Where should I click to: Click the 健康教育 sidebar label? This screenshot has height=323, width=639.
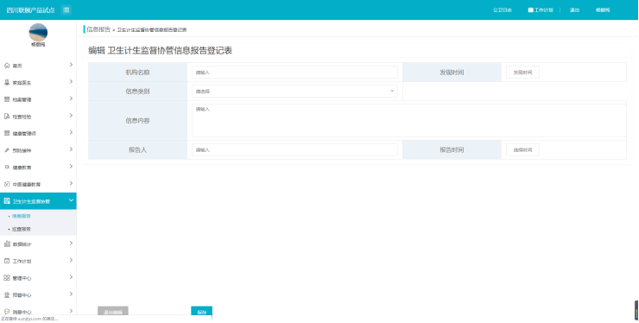(22, 168)
